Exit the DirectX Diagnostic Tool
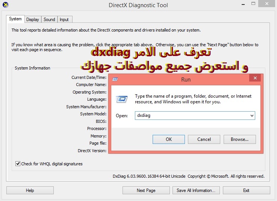277x201 pixels. pyautogui.click(x=247, y=190)
